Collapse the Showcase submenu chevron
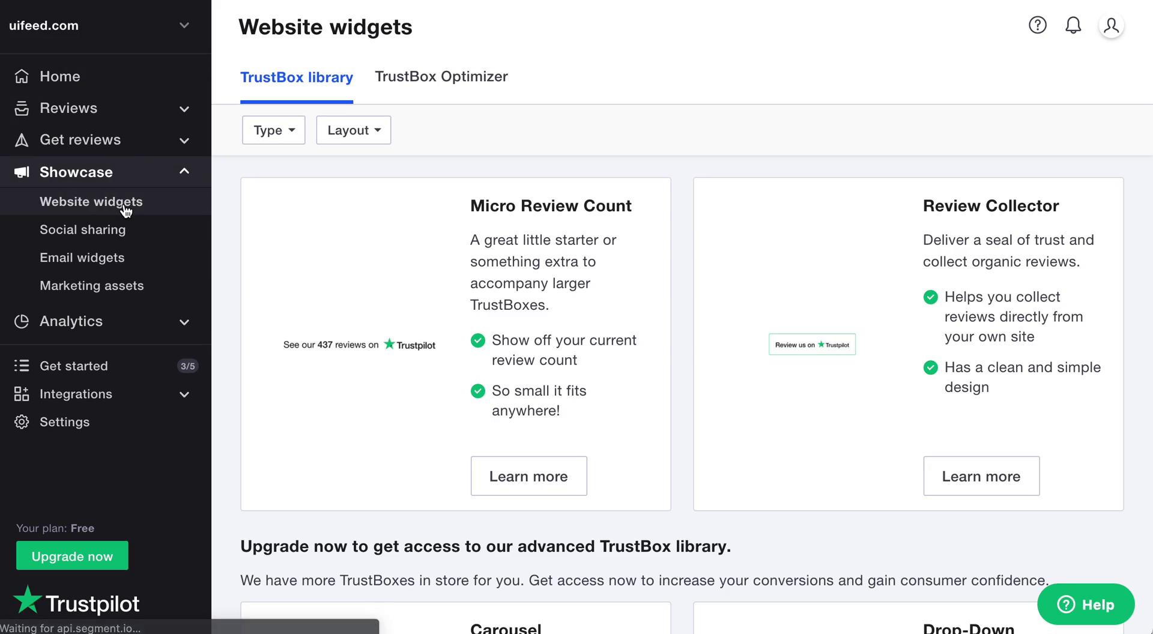 tap(184, 172)
